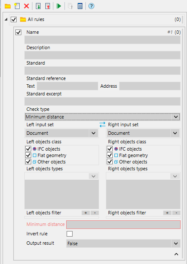Remove a right objects filter with minus
The width and height of the screenshot is (187, 264).
tap(176, 213)
